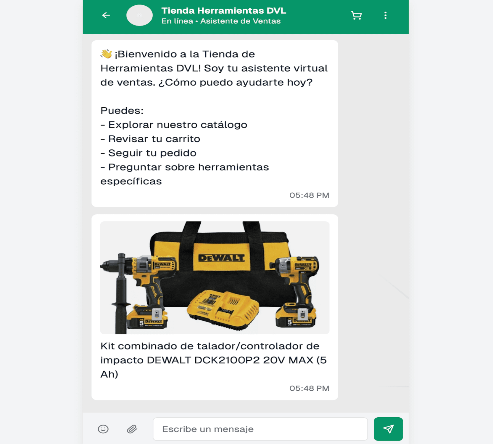Click the product message's 05:48 PM timestamp
This screenshot has width=493, height=444.
click(x=309, y=388)
